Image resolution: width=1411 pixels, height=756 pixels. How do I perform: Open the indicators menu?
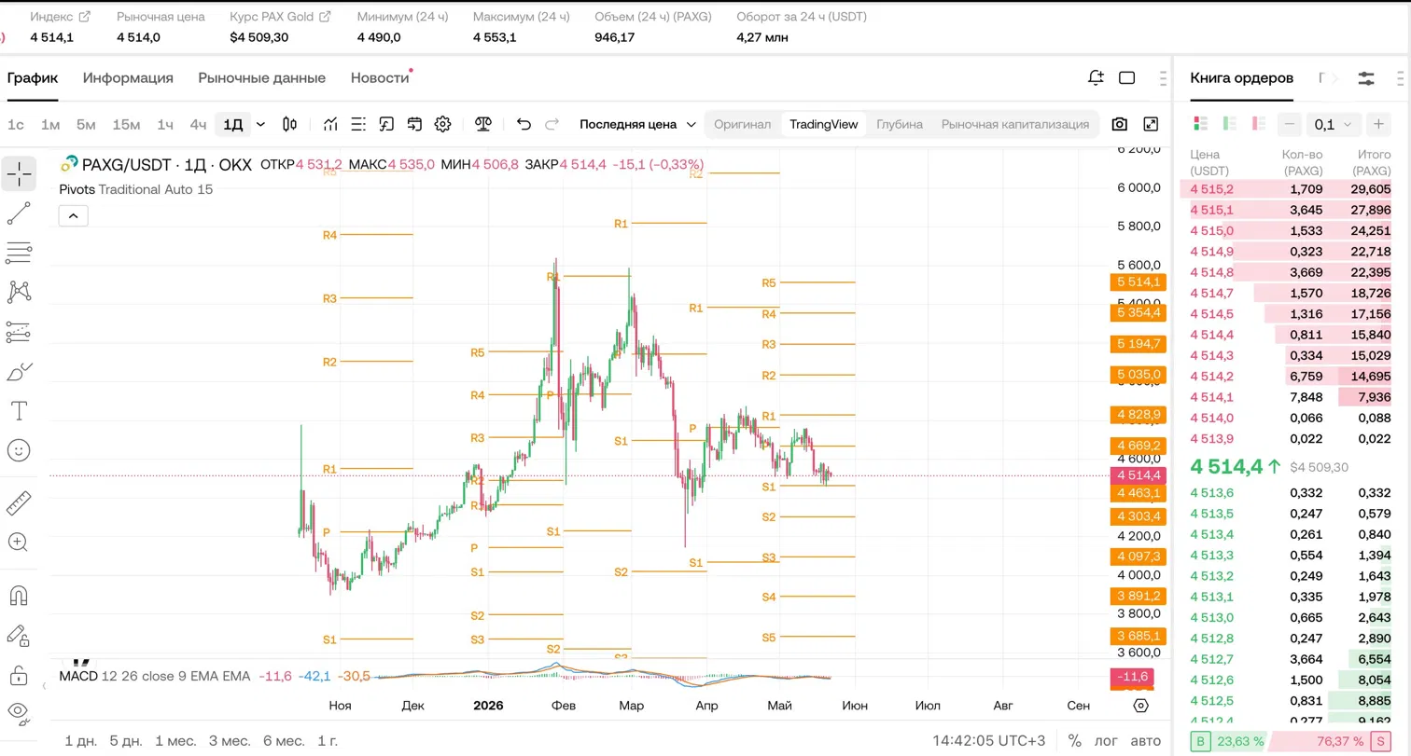330,124
